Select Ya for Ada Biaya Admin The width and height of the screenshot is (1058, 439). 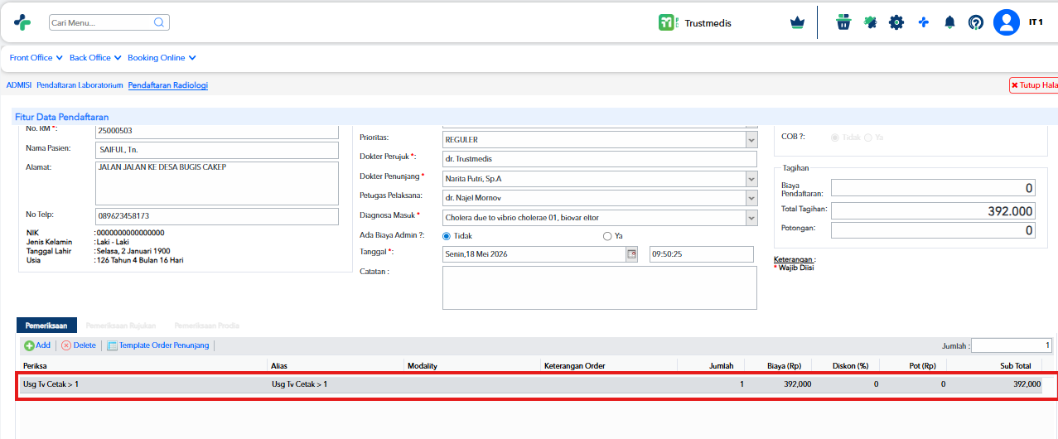click(607, 236)
